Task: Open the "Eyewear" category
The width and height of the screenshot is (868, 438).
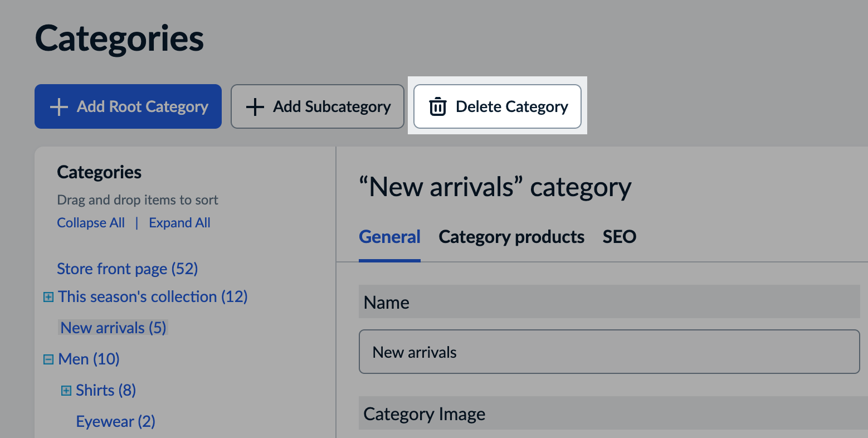Action: [x=115, y=421]
